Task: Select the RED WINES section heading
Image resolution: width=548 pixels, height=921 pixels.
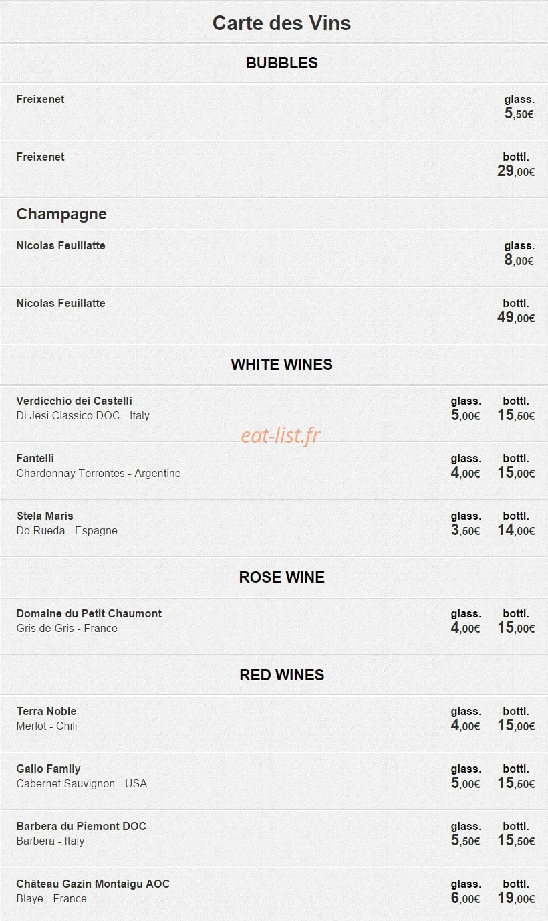Action: point(281,675)
